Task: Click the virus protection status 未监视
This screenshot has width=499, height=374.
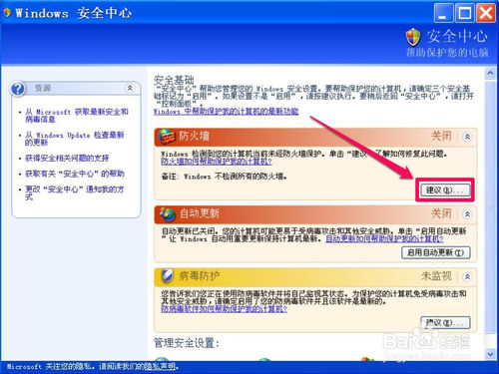Action: (436, 276)
